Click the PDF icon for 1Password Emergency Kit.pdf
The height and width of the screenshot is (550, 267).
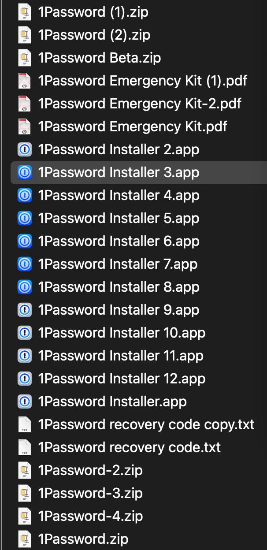click(25, 126)
